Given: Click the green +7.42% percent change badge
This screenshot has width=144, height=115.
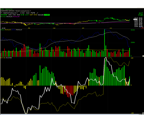Looking at the screenshot, I should tap(47, 15).
